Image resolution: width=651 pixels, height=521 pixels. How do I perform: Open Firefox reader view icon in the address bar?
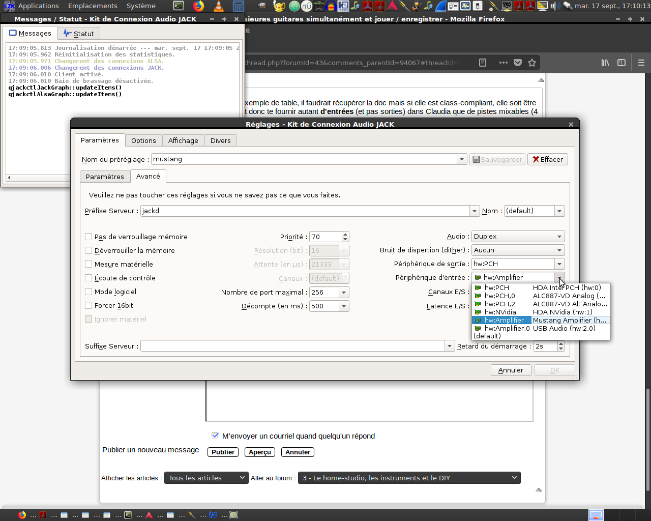pos(483,63)
